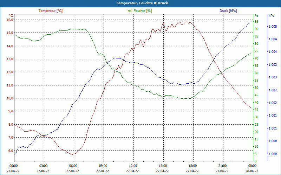The height and width of the screenshot is (175, 281).
Task: Click the red '°C' axis unit label
Action: (x=11, y=15)
